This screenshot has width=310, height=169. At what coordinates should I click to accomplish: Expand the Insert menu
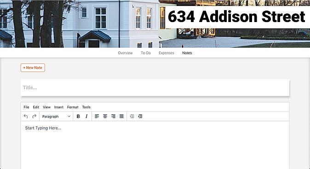coord(59,107)
